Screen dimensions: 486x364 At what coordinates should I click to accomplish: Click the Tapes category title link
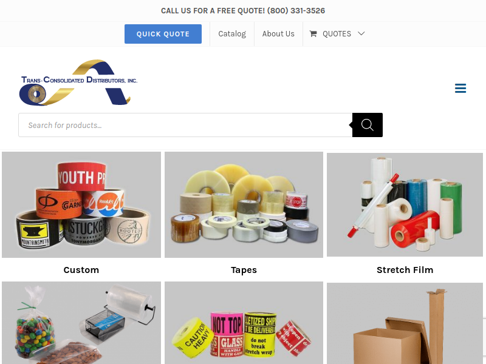(x=244, y=270)
